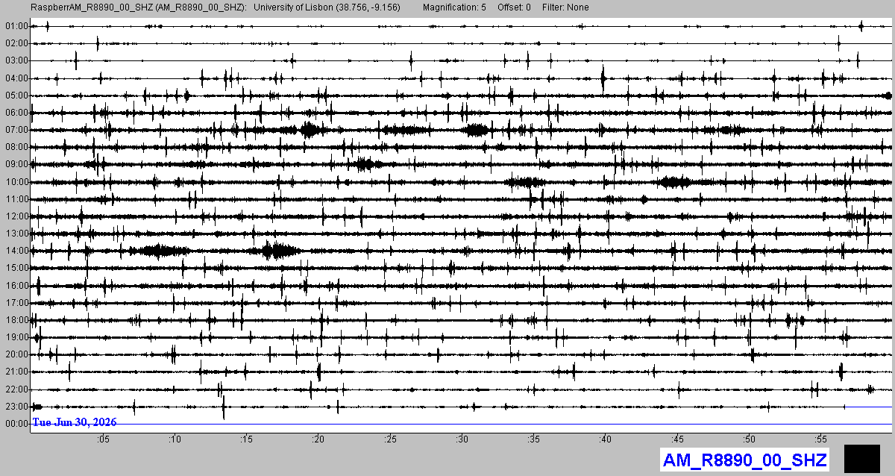Click the 05:00 hour label

pos(16,95)
